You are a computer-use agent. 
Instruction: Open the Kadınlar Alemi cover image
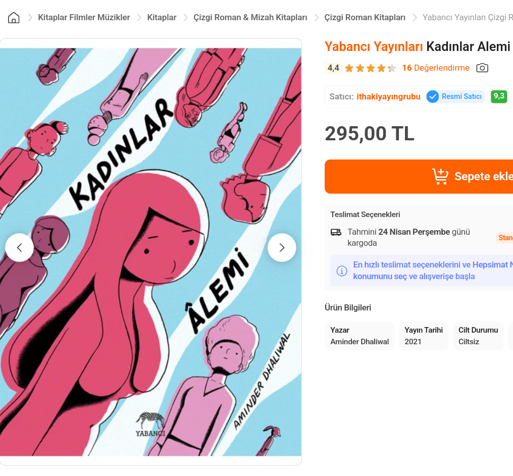150,252
